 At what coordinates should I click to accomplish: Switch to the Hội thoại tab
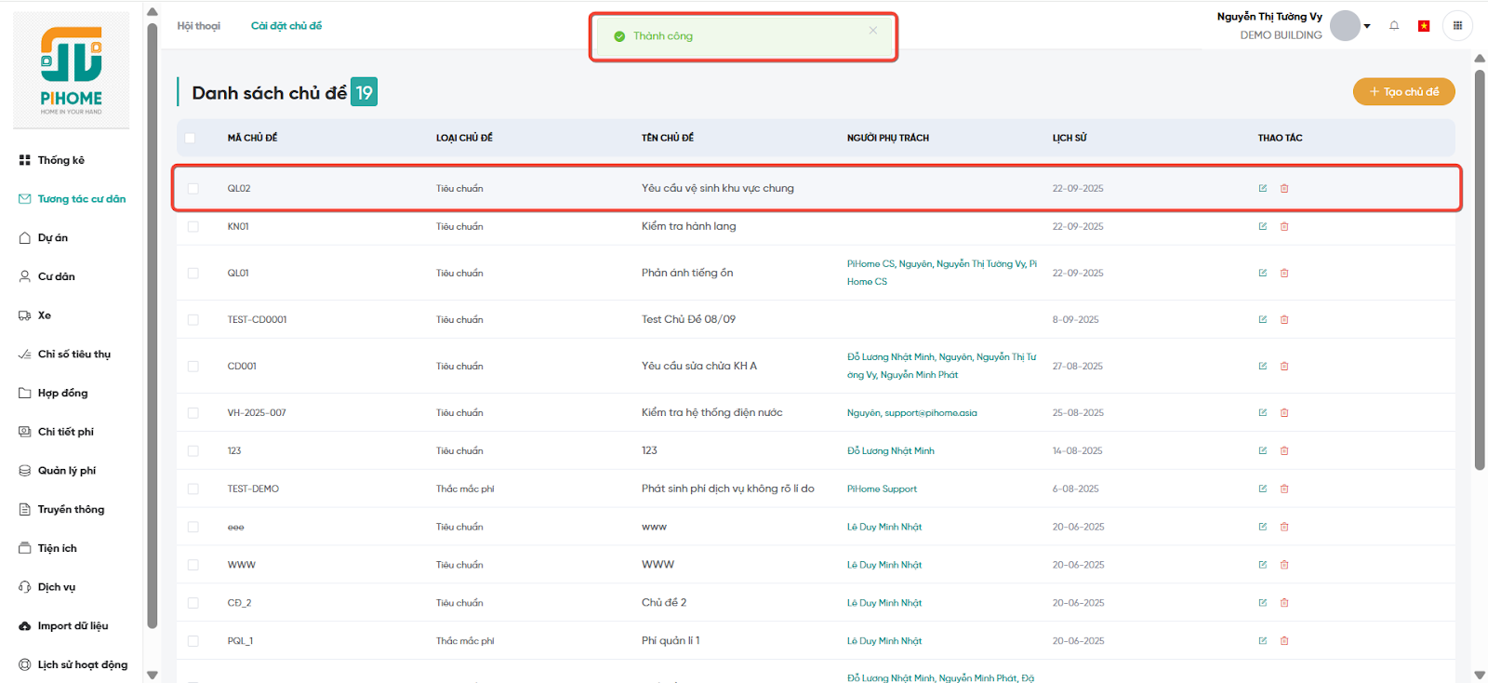[199, 26]
